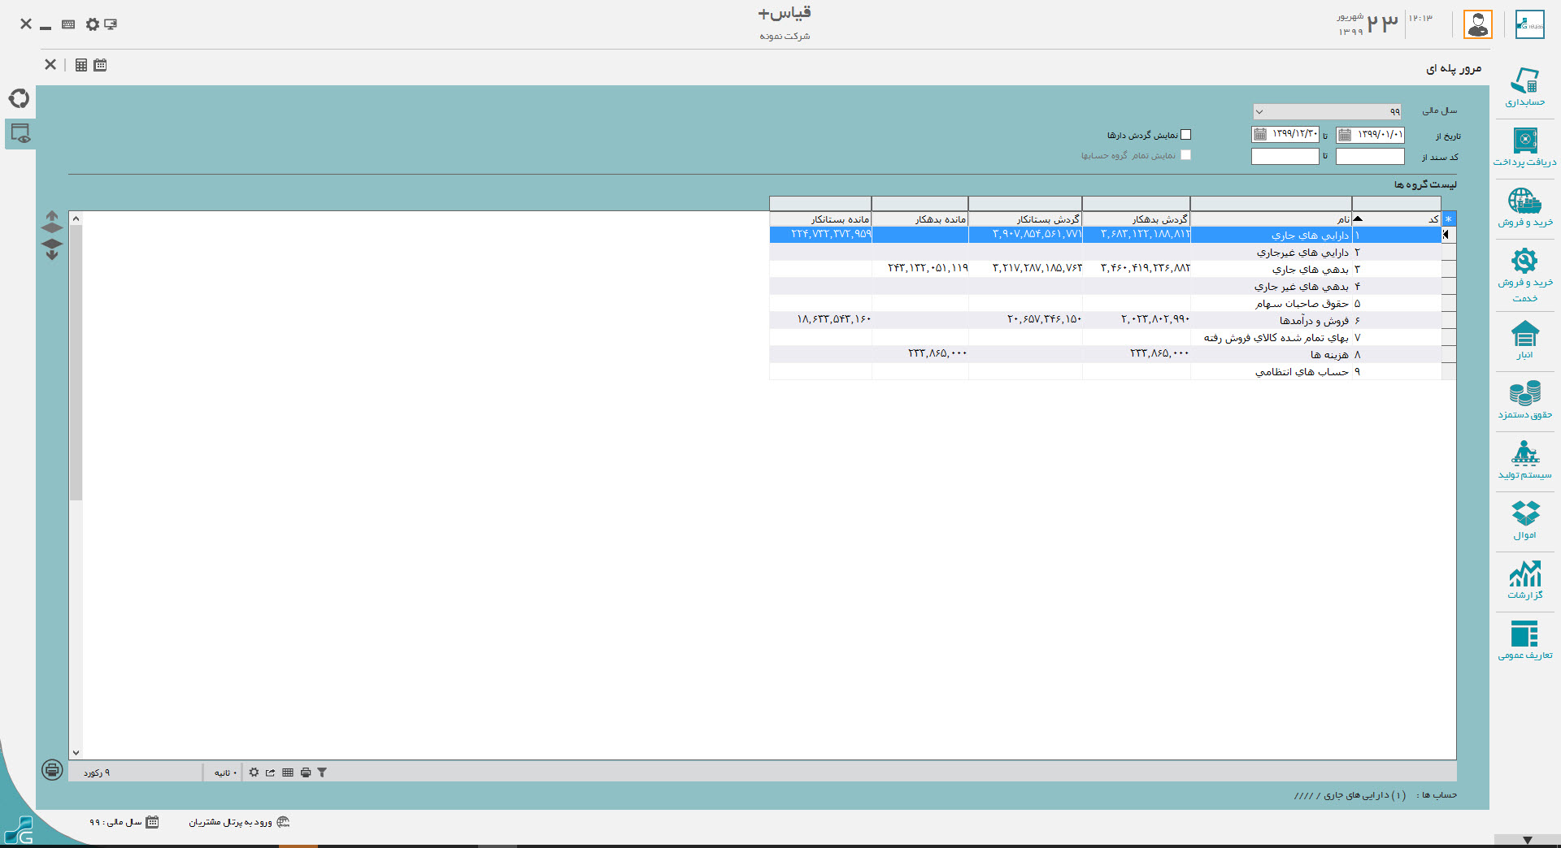
Task: Click the سال مالی : ۹۹ status entry
Action: click(x=115, y=822)
